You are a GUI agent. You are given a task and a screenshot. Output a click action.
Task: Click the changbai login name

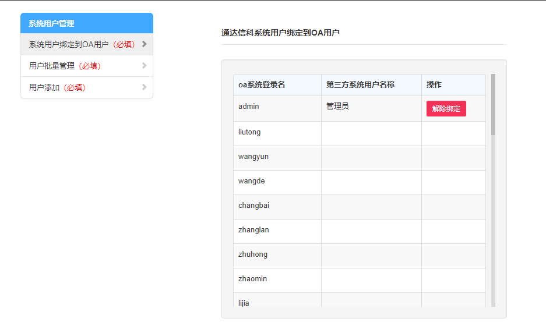pyautogui.click(x=253, y=206)
